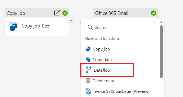This screenshot has width=183, height=97.
Task: Click the green validation checkmark on the Copy job activity
Action: [x=65, y=13]
